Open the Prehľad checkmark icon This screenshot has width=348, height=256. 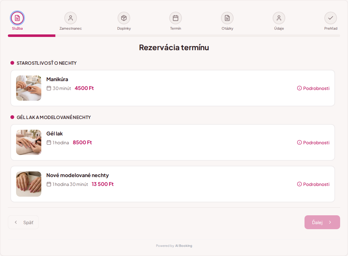point(331,18)
